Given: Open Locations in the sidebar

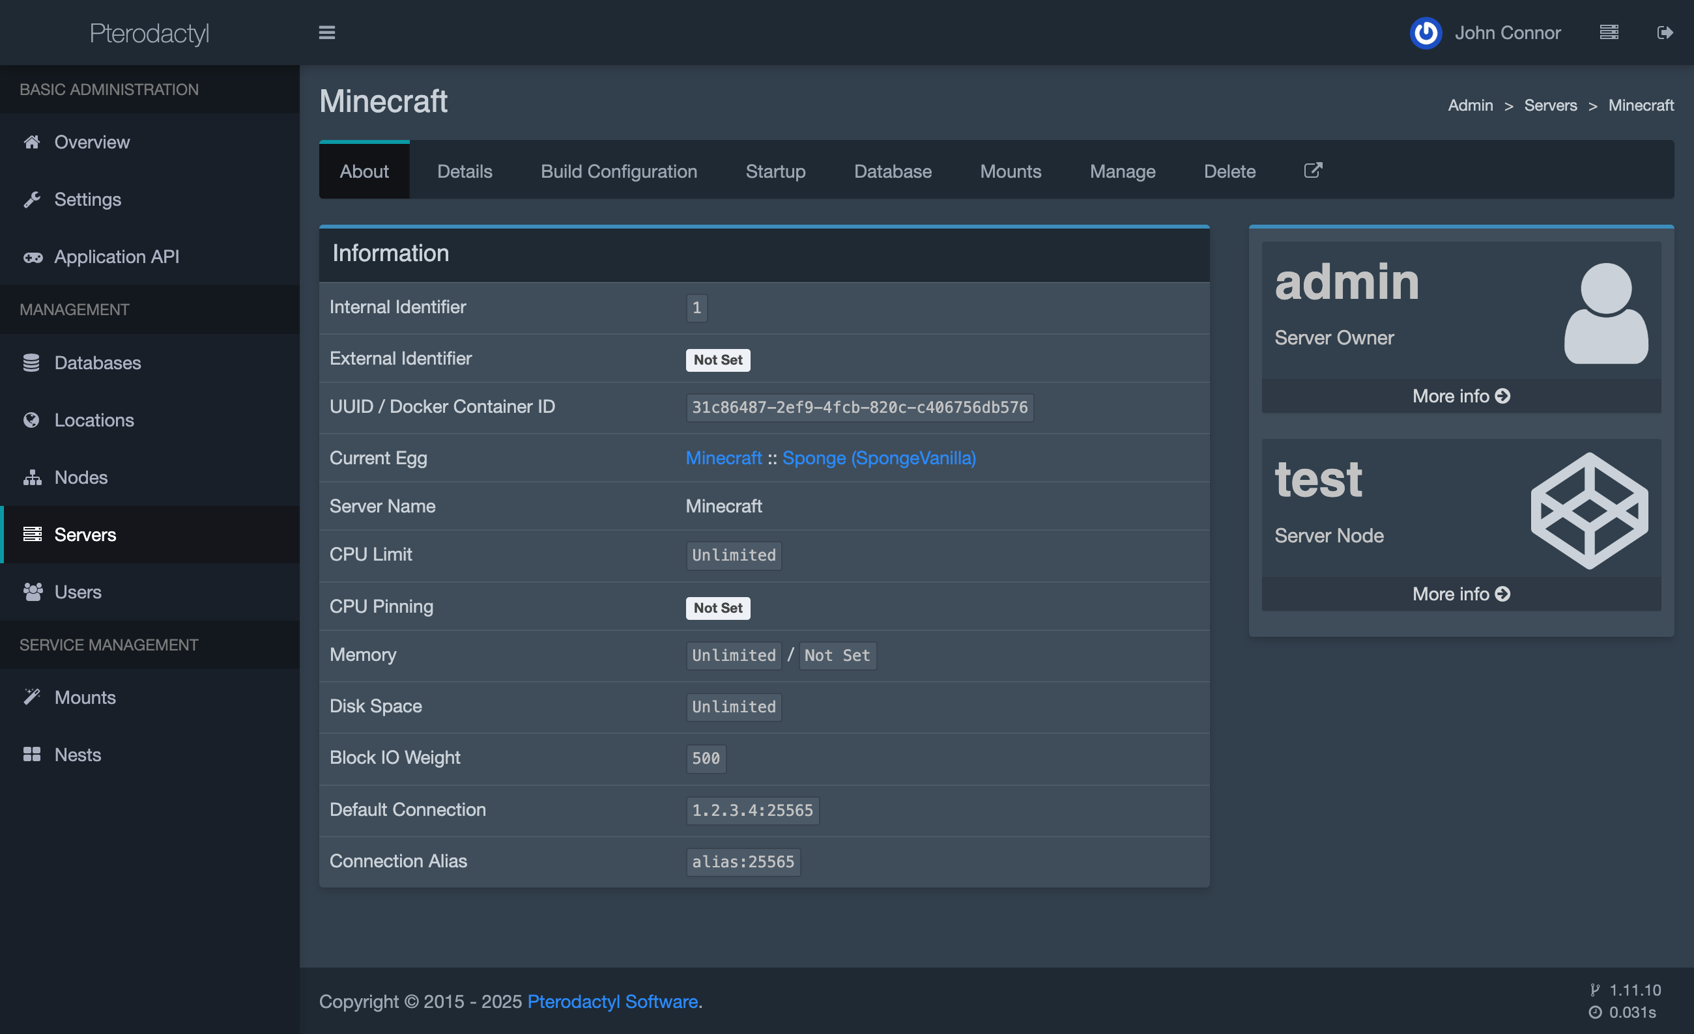Looking at the screenshot, I should point(150,420).
